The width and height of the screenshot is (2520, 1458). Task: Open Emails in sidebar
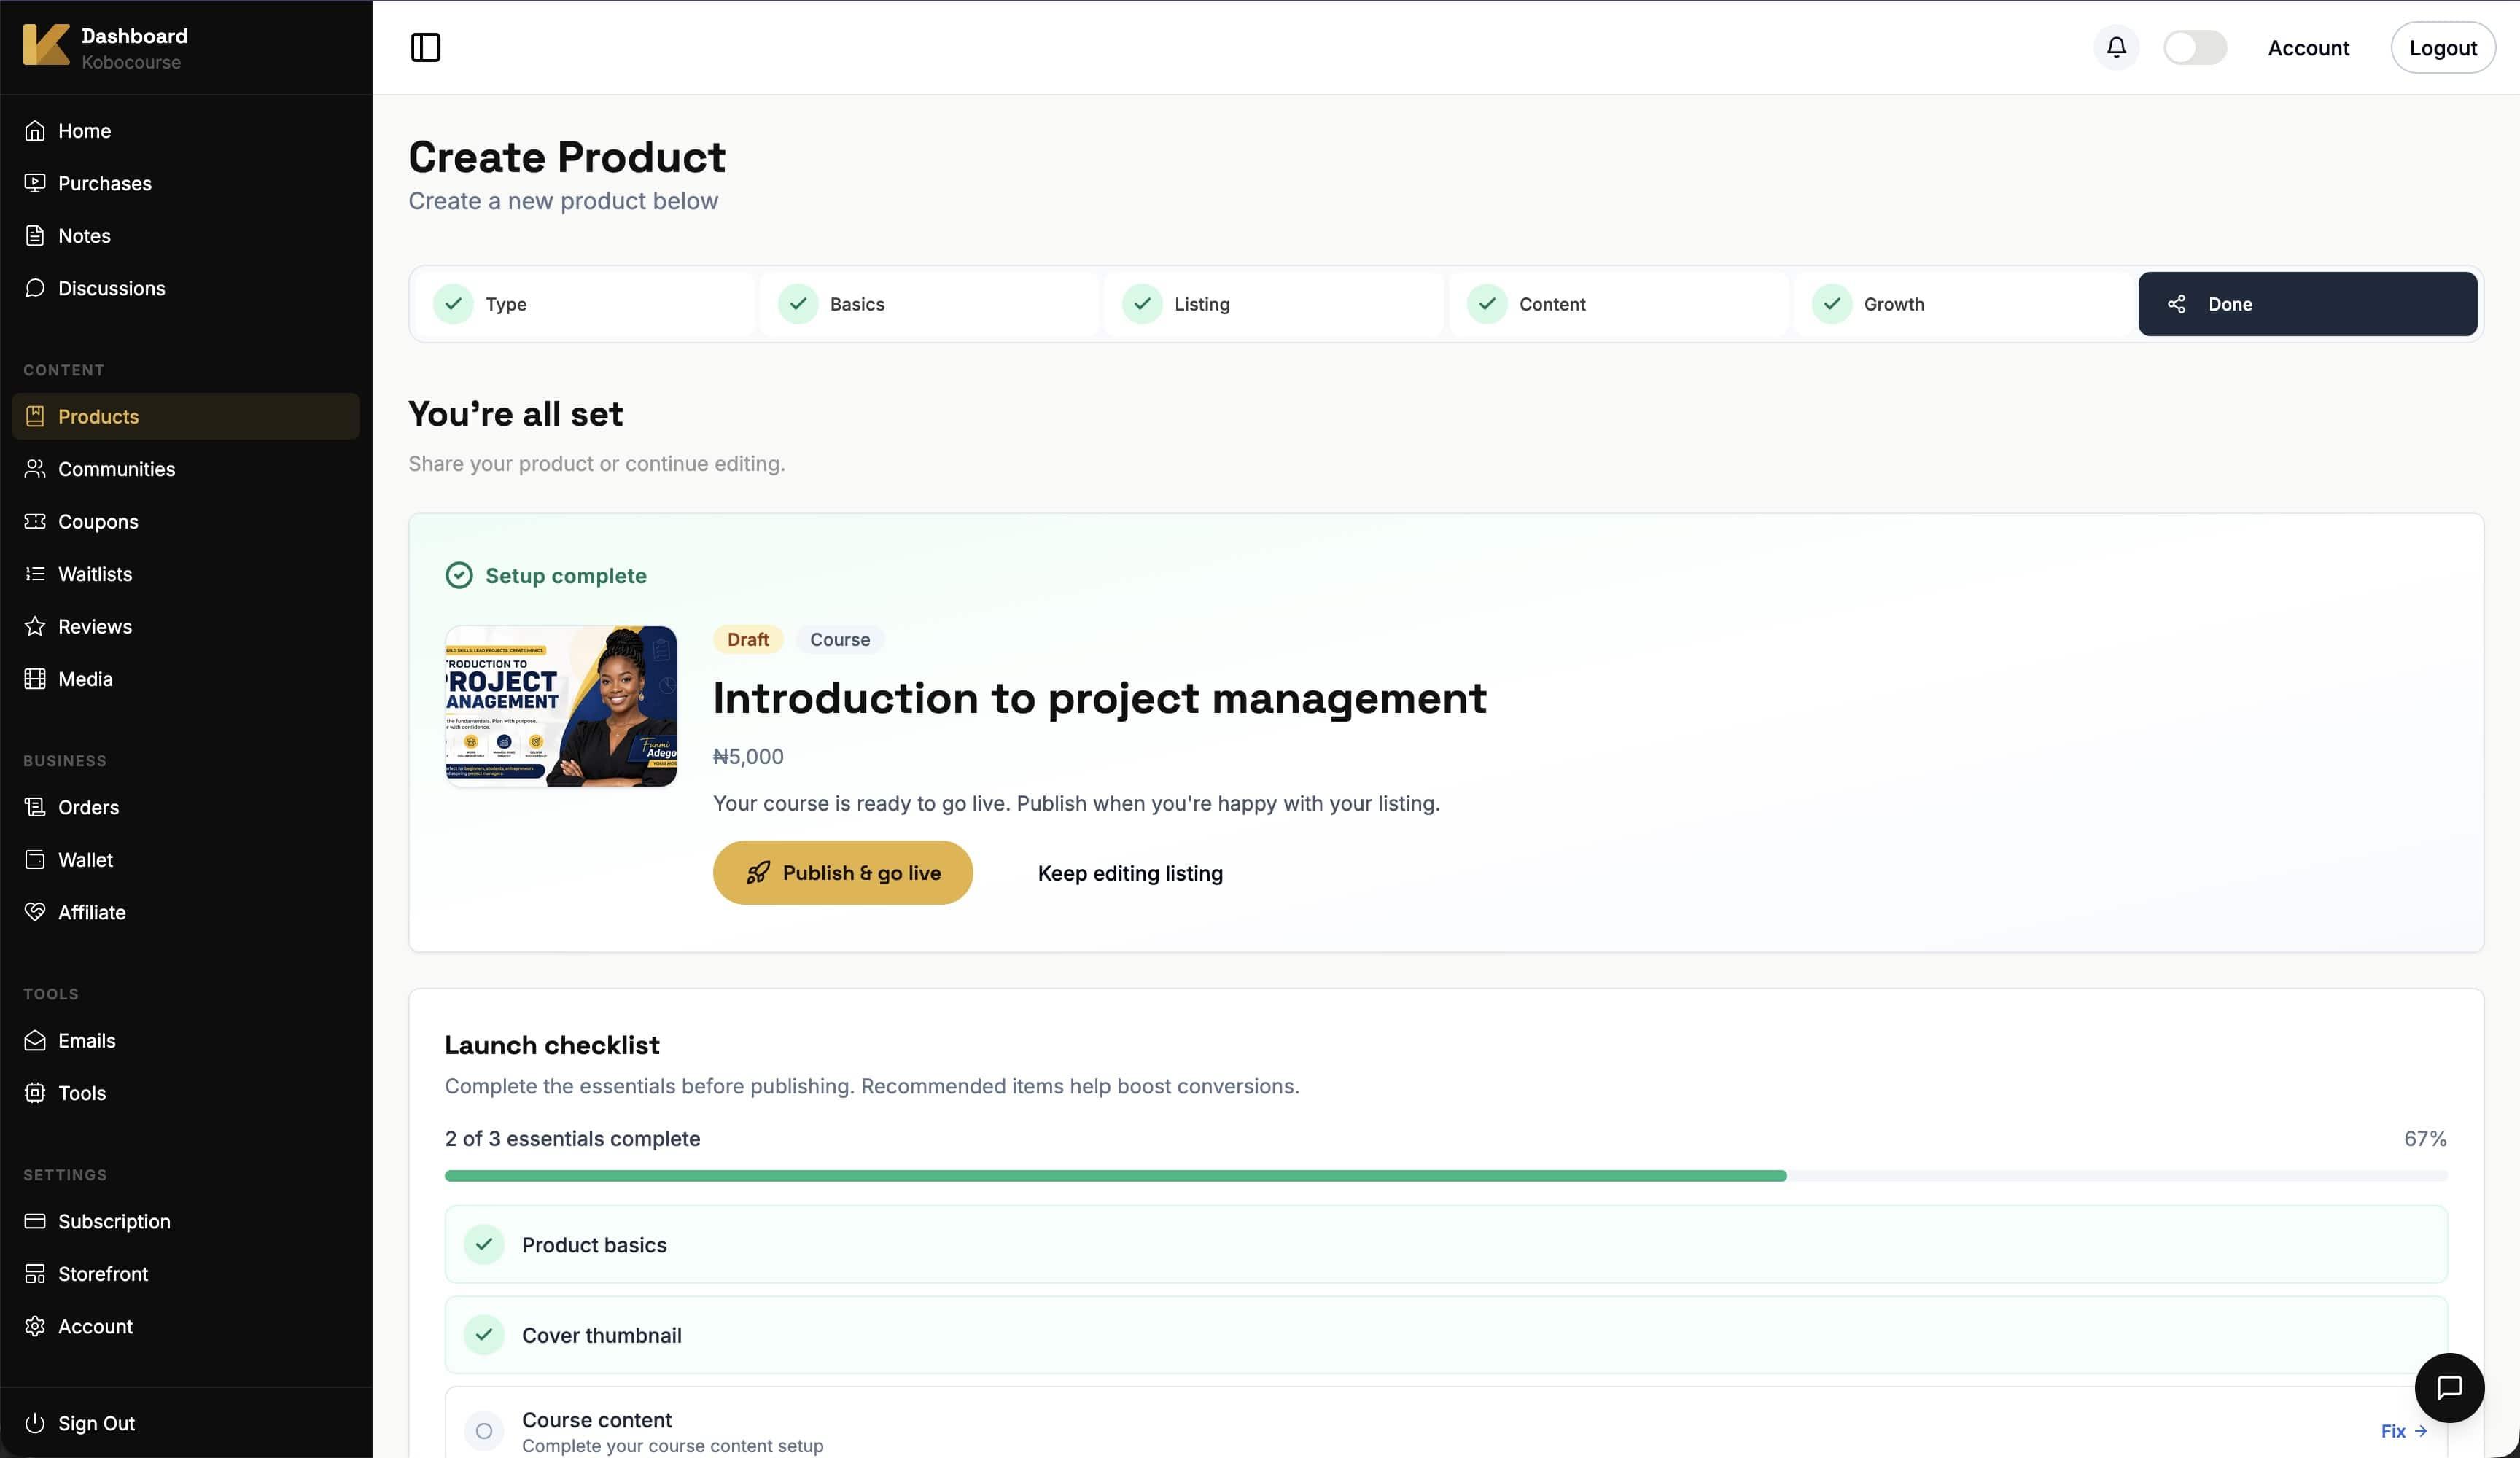[x=185, y=1041]
